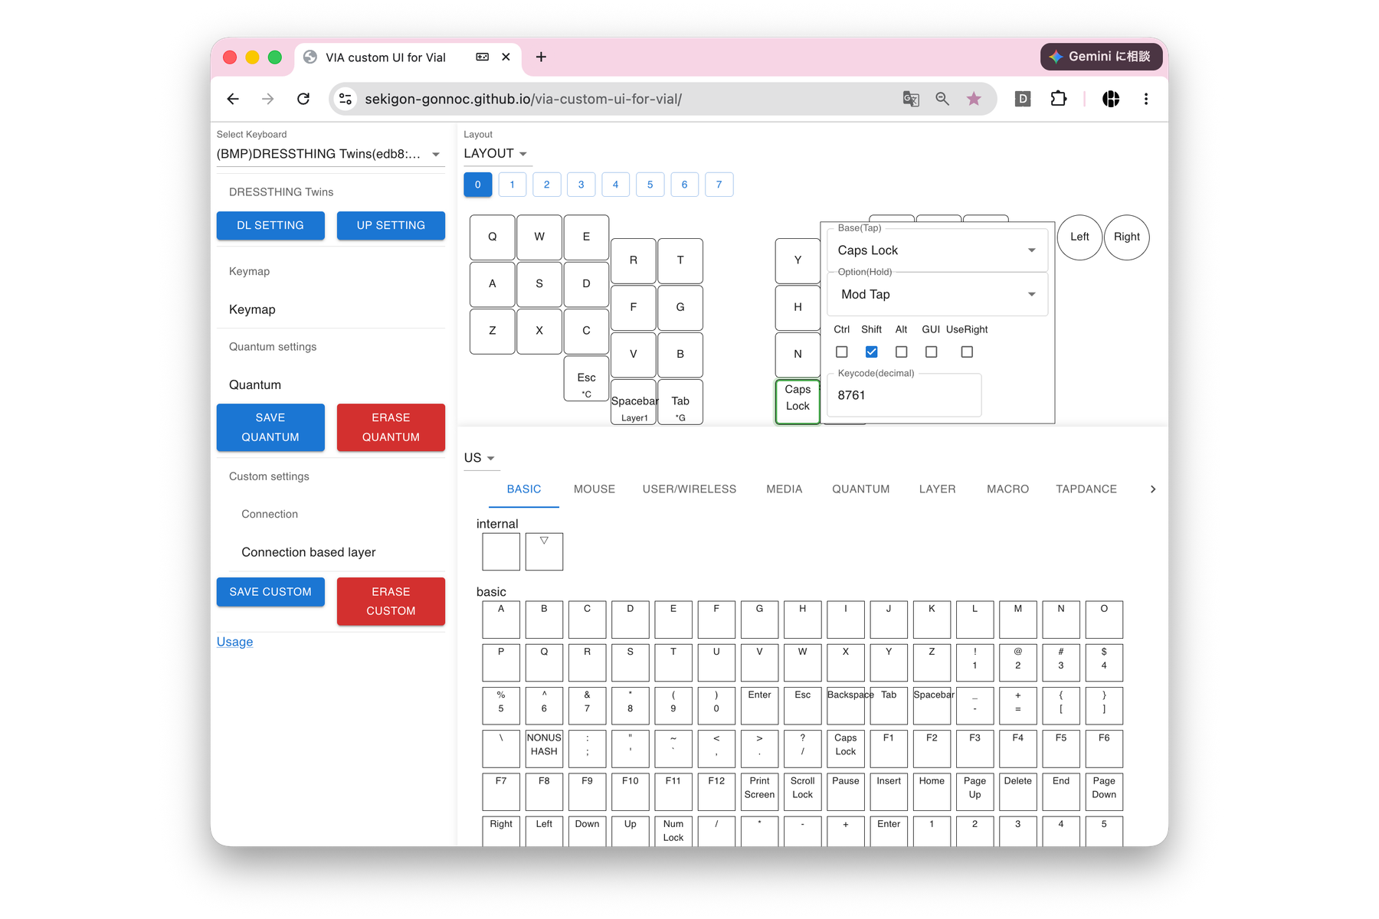Screen dimensions: 1379x919
Task: Reload the current page
Action: tap(303, 99)
